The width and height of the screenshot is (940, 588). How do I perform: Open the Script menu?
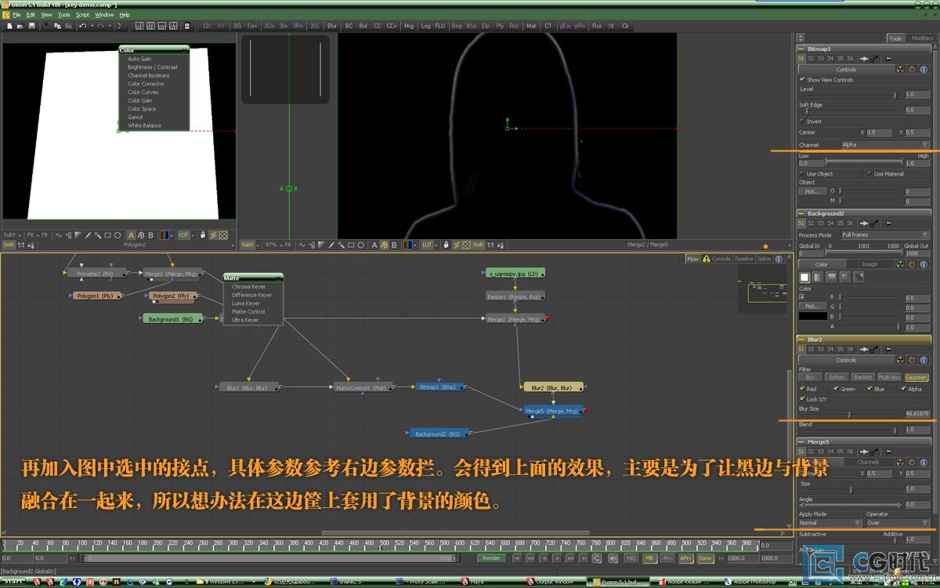click(x=82, y=15)
